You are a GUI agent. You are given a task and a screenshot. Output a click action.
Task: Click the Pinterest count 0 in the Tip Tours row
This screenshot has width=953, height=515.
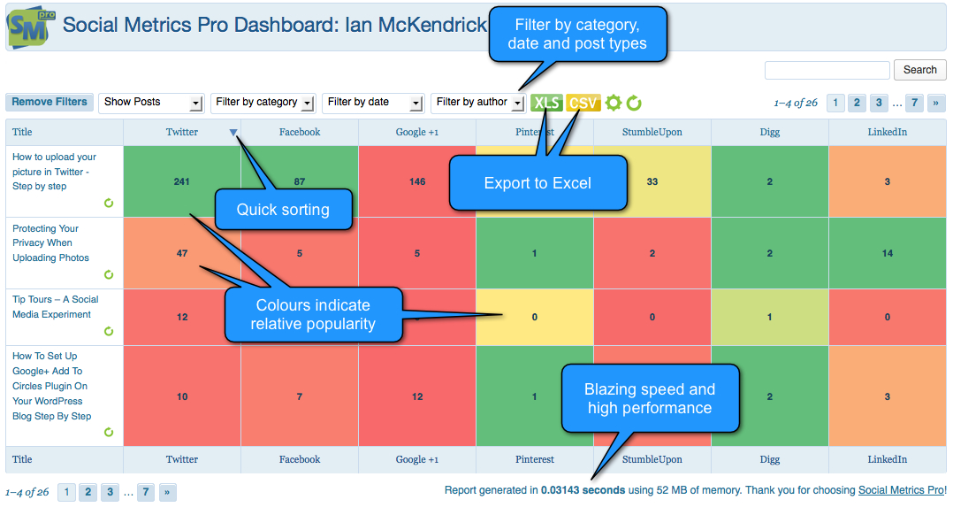point(535,317)
